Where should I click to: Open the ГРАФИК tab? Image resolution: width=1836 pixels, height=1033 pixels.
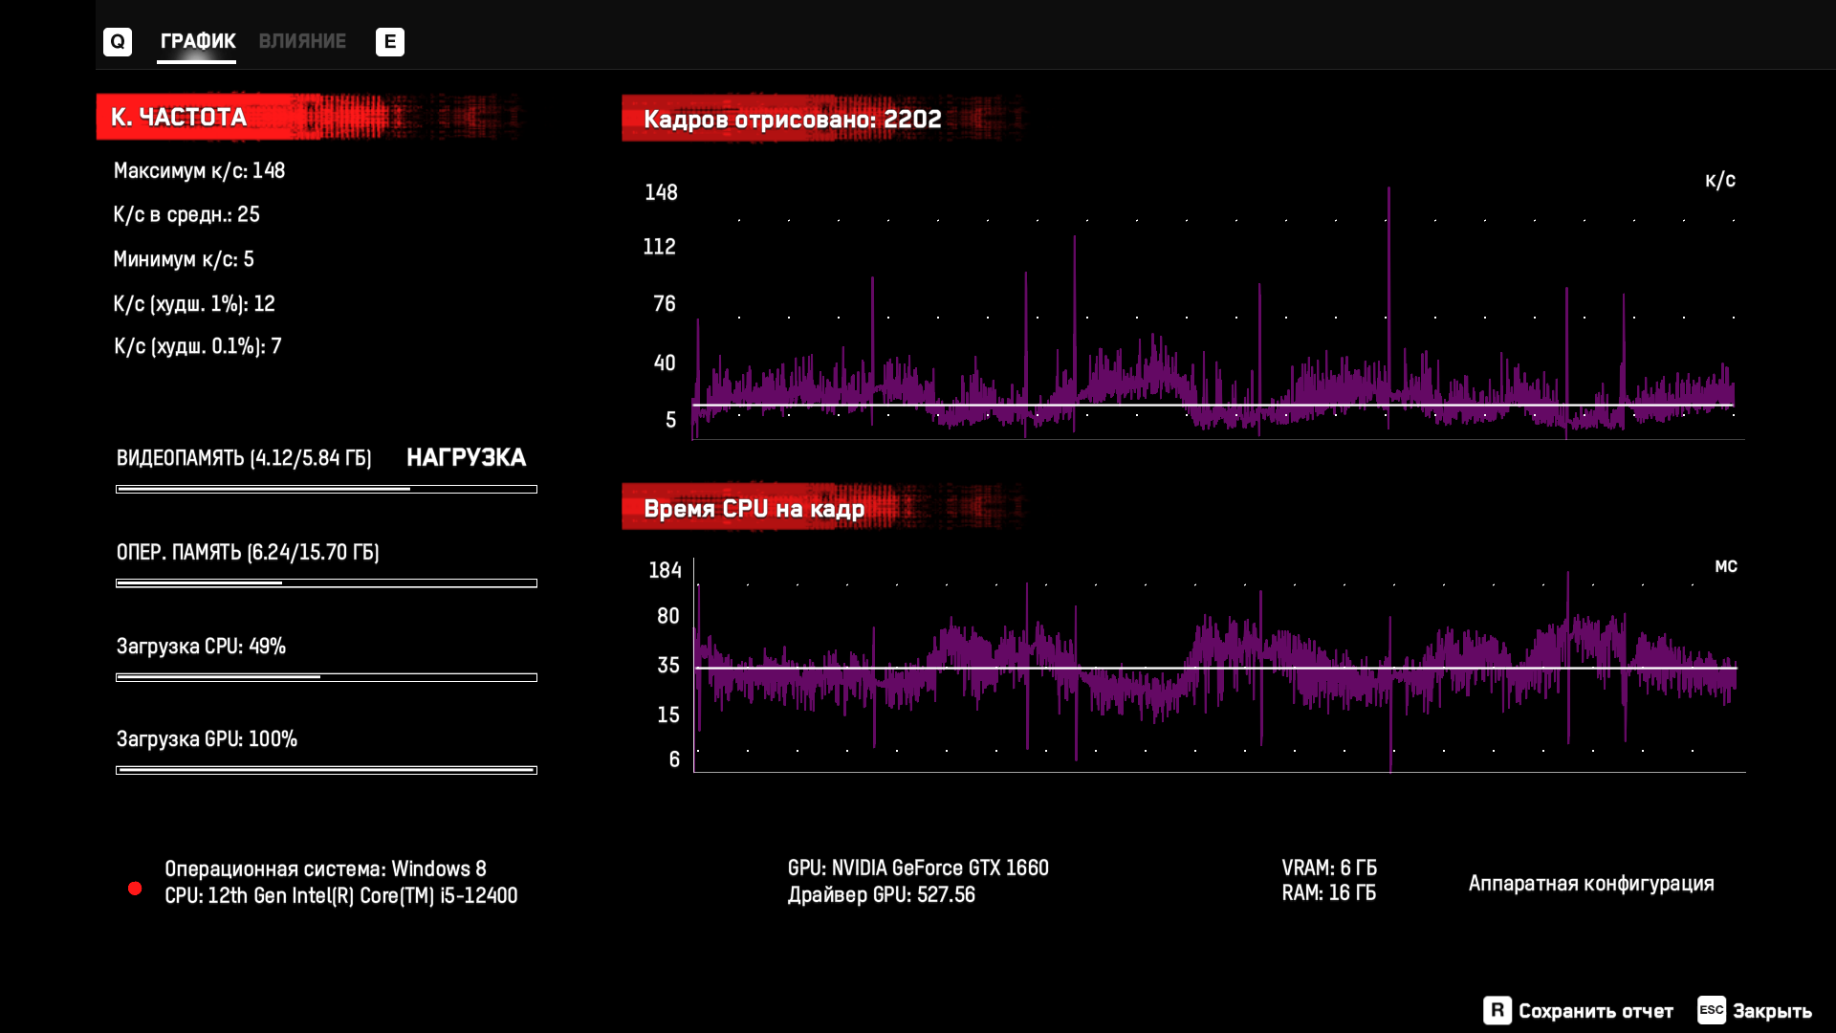pyautogui.click(x=197, y=41)
